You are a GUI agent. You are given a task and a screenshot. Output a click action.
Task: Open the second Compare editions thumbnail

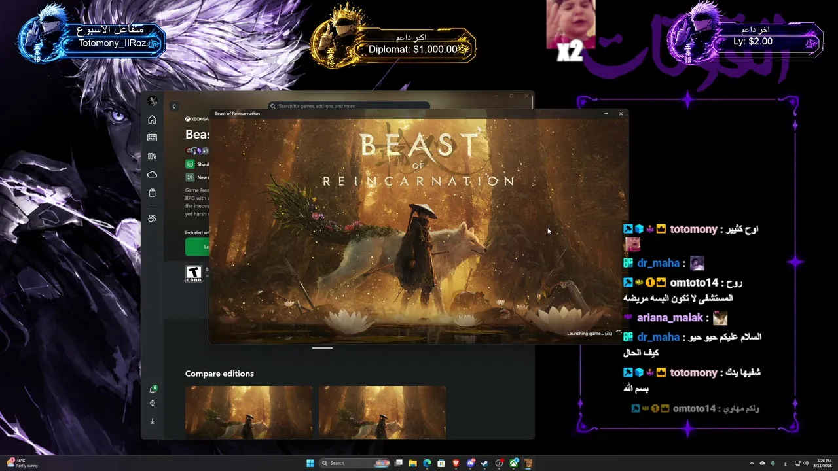pos(382,412)
